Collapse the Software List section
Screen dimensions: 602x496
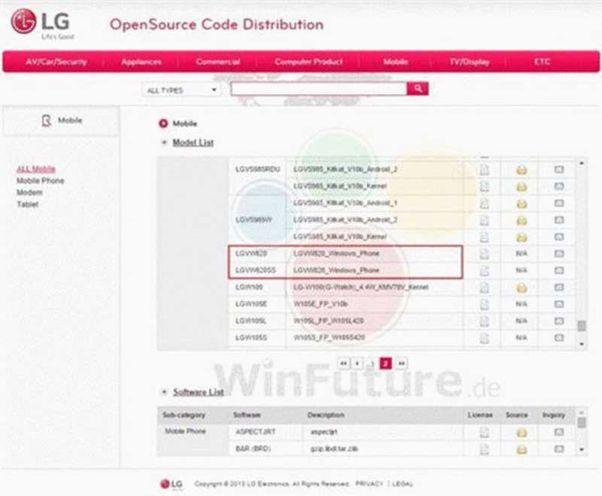coord(164,392)
